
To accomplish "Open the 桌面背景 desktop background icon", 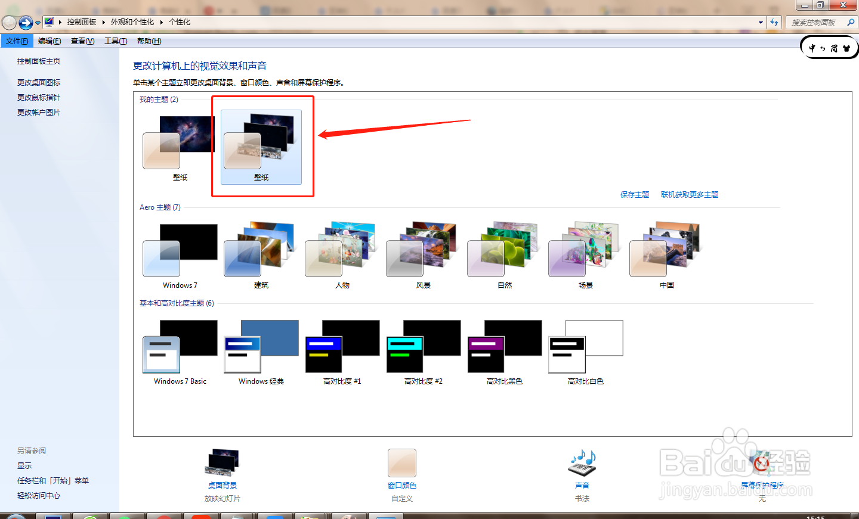I will (x=223, y=463).
